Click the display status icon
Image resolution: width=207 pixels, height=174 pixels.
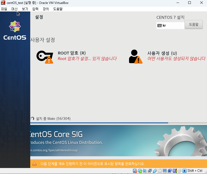click(x=165, y=171)
